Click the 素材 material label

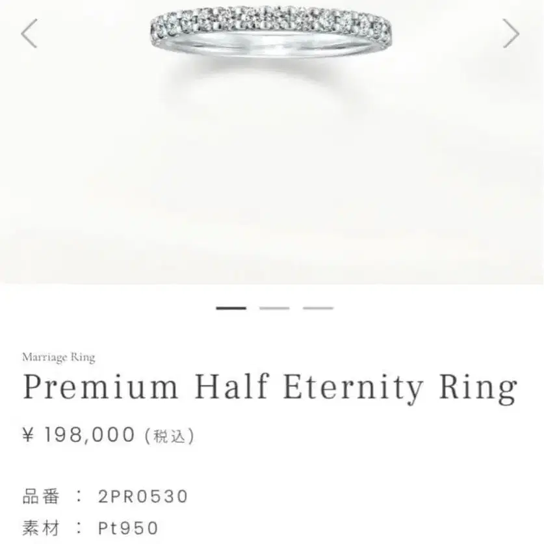click(x=41, y=528)
